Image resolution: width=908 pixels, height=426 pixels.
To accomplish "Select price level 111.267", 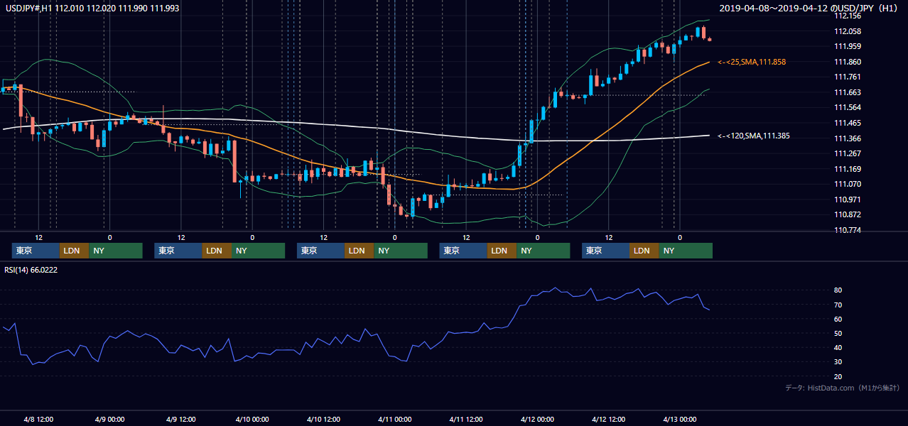I will [848, 153].
